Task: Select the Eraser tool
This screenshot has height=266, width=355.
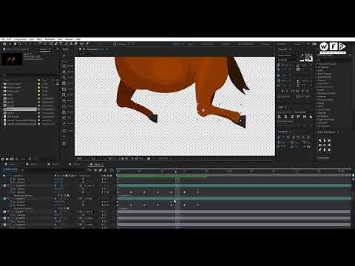Action: tap(76, 44)
